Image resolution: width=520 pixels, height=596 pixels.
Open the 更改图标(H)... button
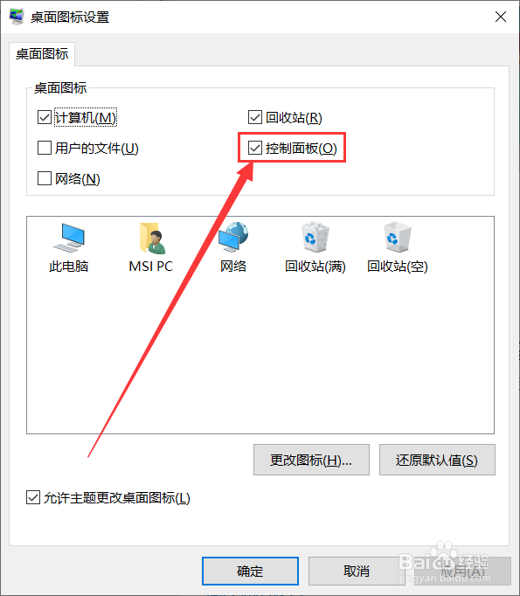[x=311, y=460]
